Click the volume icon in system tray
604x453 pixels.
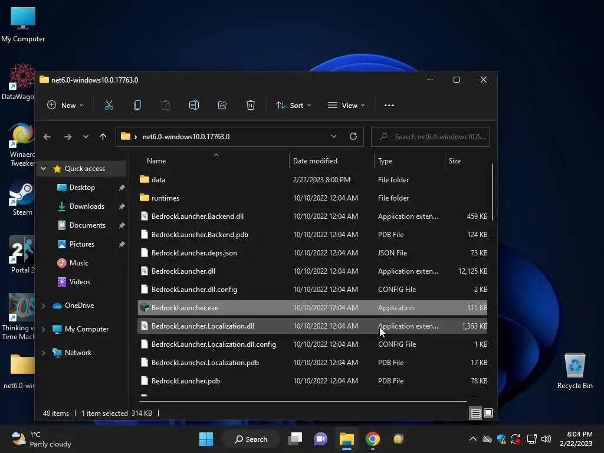(x=546, y=439)
